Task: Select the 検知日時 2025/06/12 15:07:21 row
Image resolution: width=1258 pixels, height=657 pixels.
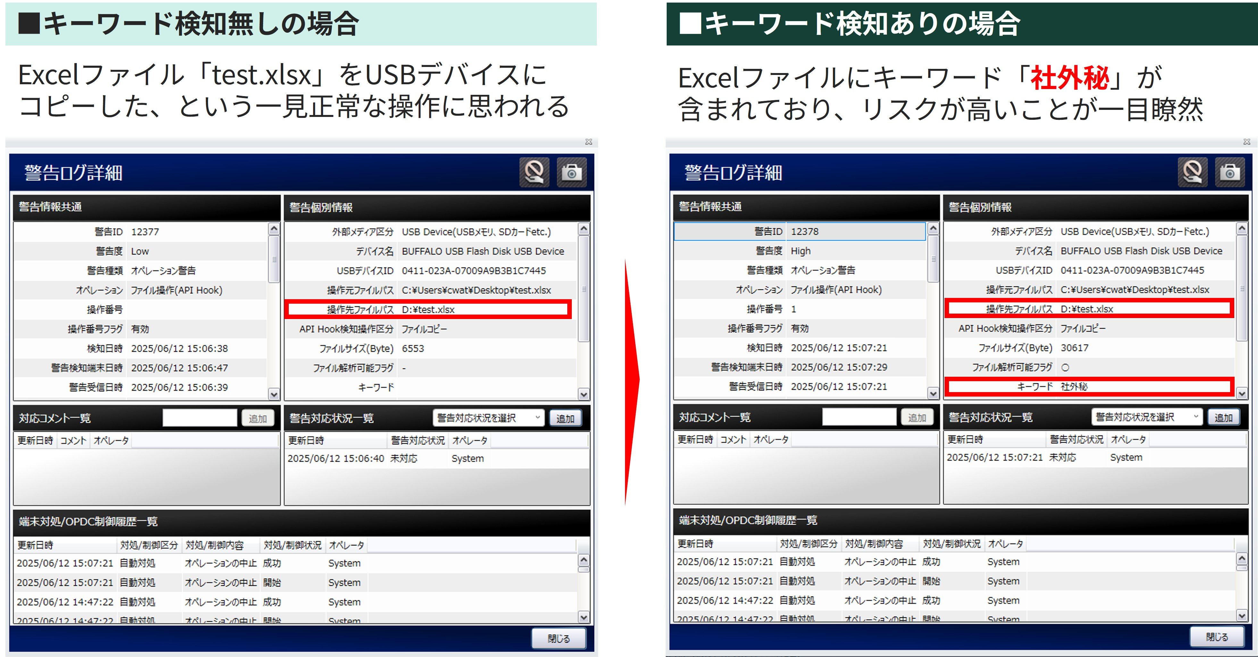Action: pos(800,348)
